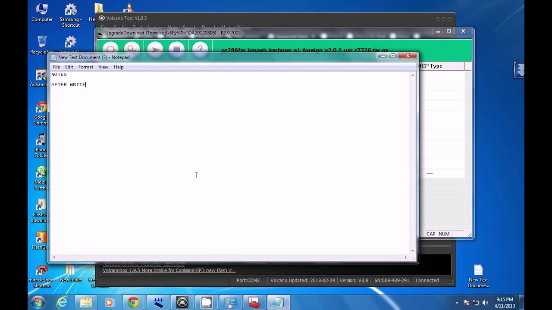Click the Load Packet gear icon in UpgradeDownload
552x310 pixels.
tap(110, 49)
